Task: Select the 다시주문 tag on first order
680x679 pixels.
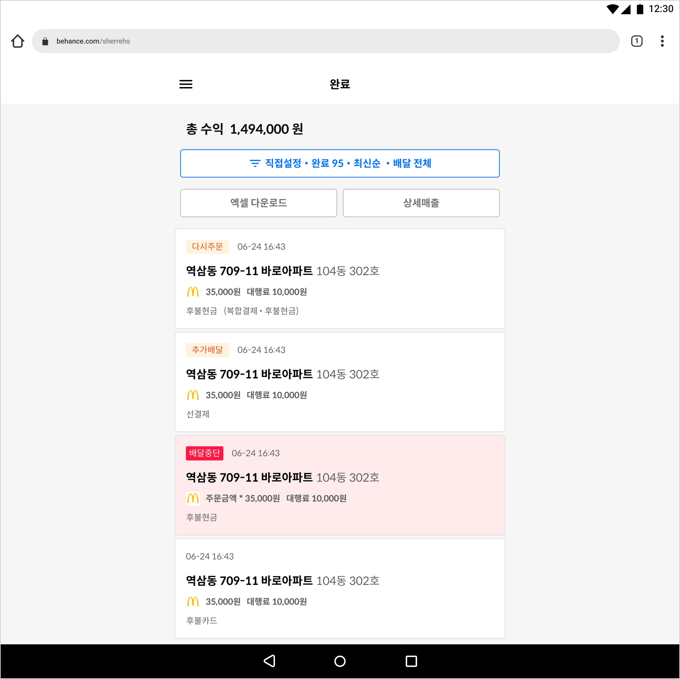Action: [x=207, y=246]
